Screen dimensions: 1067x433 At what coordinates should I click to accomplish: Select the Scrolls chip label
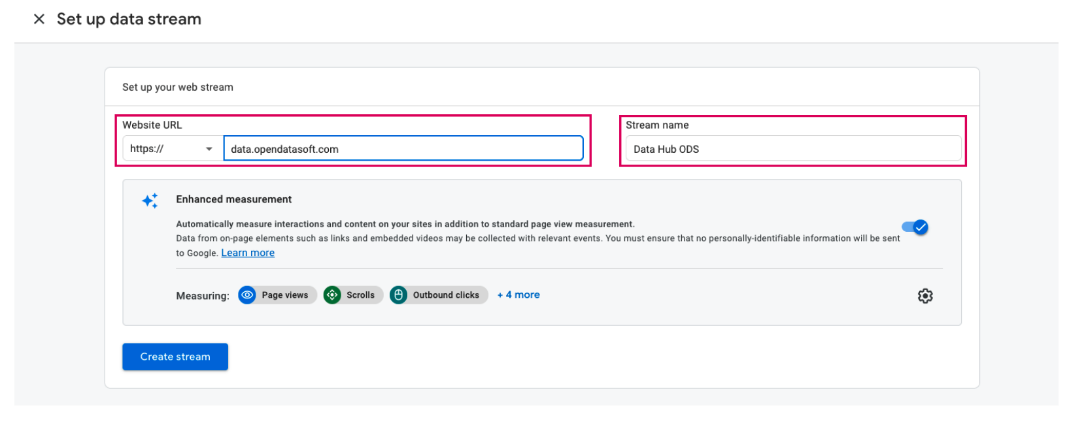coord(360,295)
